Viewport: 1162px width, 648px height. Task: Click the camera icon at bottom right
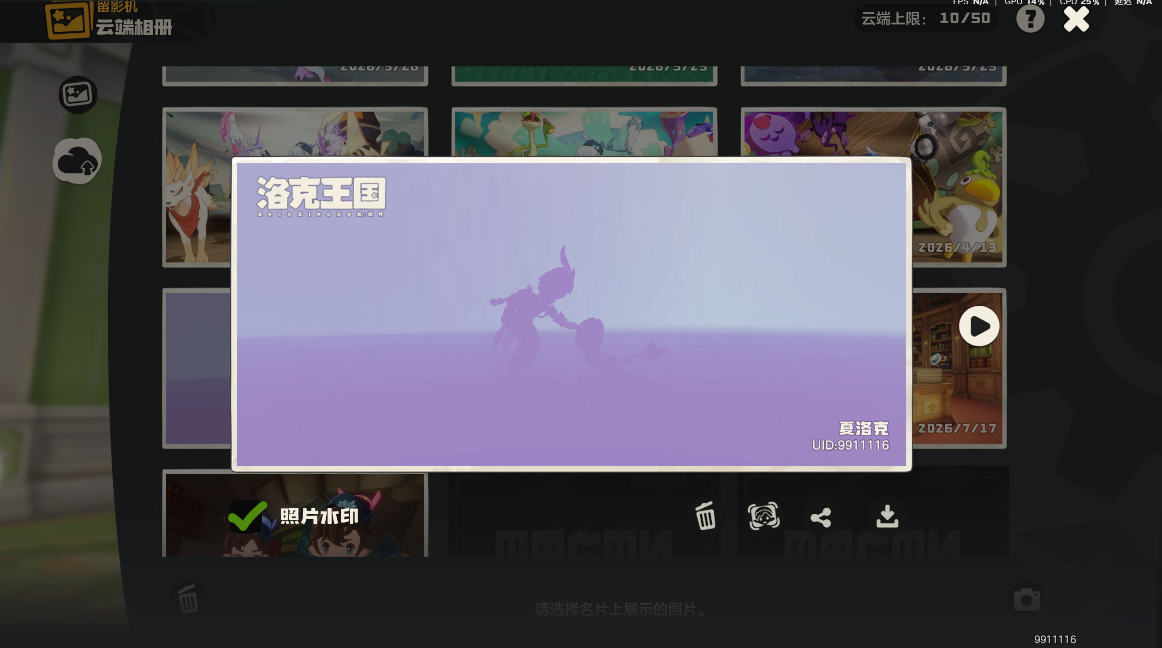1026,599
